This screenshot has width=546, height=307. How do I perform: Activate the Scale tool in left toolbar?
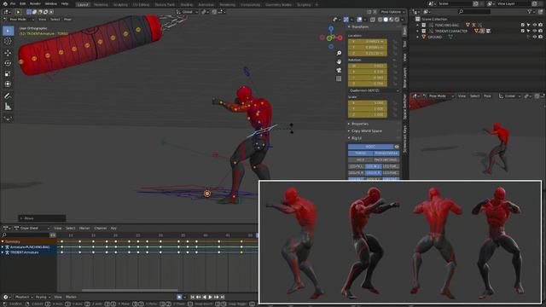8,74
